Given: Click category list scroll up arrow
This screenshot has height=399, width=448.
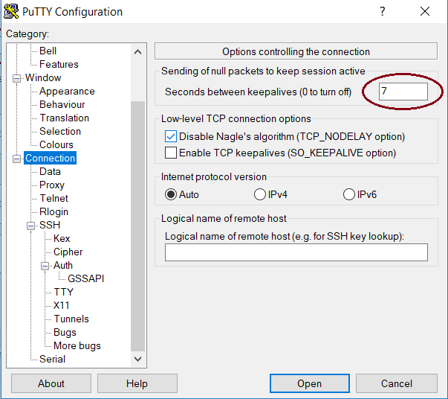Looking at the screenshot, I should click(x=137, y=52).
